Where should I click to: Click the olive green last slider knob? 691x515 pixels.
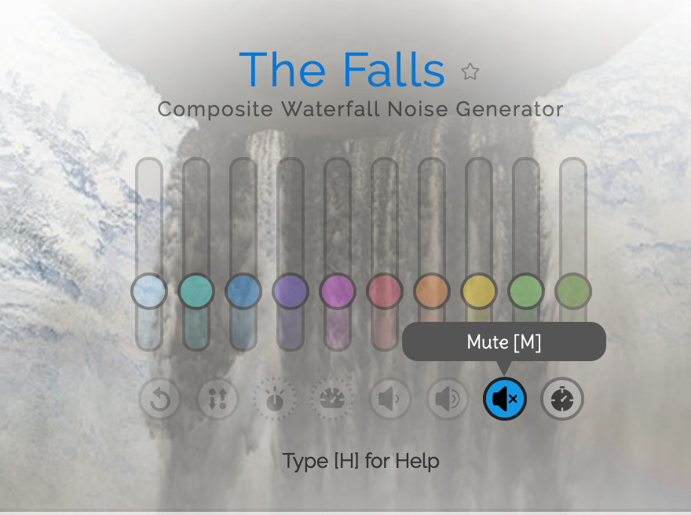[x=573, y=291]
